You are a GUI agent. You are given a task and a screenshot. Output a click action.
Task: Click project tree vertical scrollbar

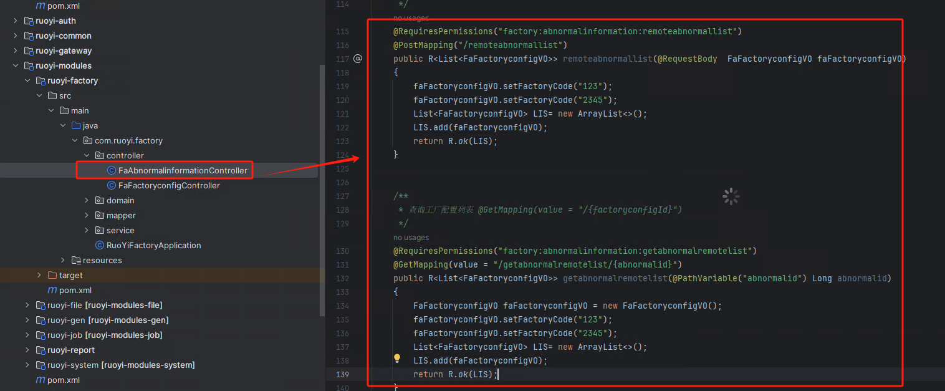pyautogui.click(x=322, y=190)
